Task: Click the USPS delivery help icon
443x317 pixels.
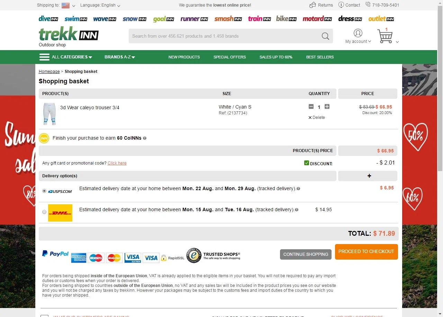Action: click(x=298, y=189)
